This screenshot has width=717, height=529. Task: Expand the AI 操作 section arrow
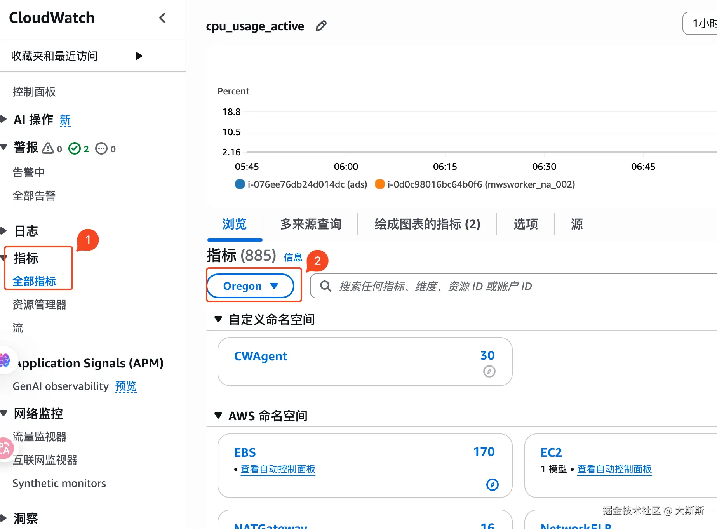(x=4, y=119)
